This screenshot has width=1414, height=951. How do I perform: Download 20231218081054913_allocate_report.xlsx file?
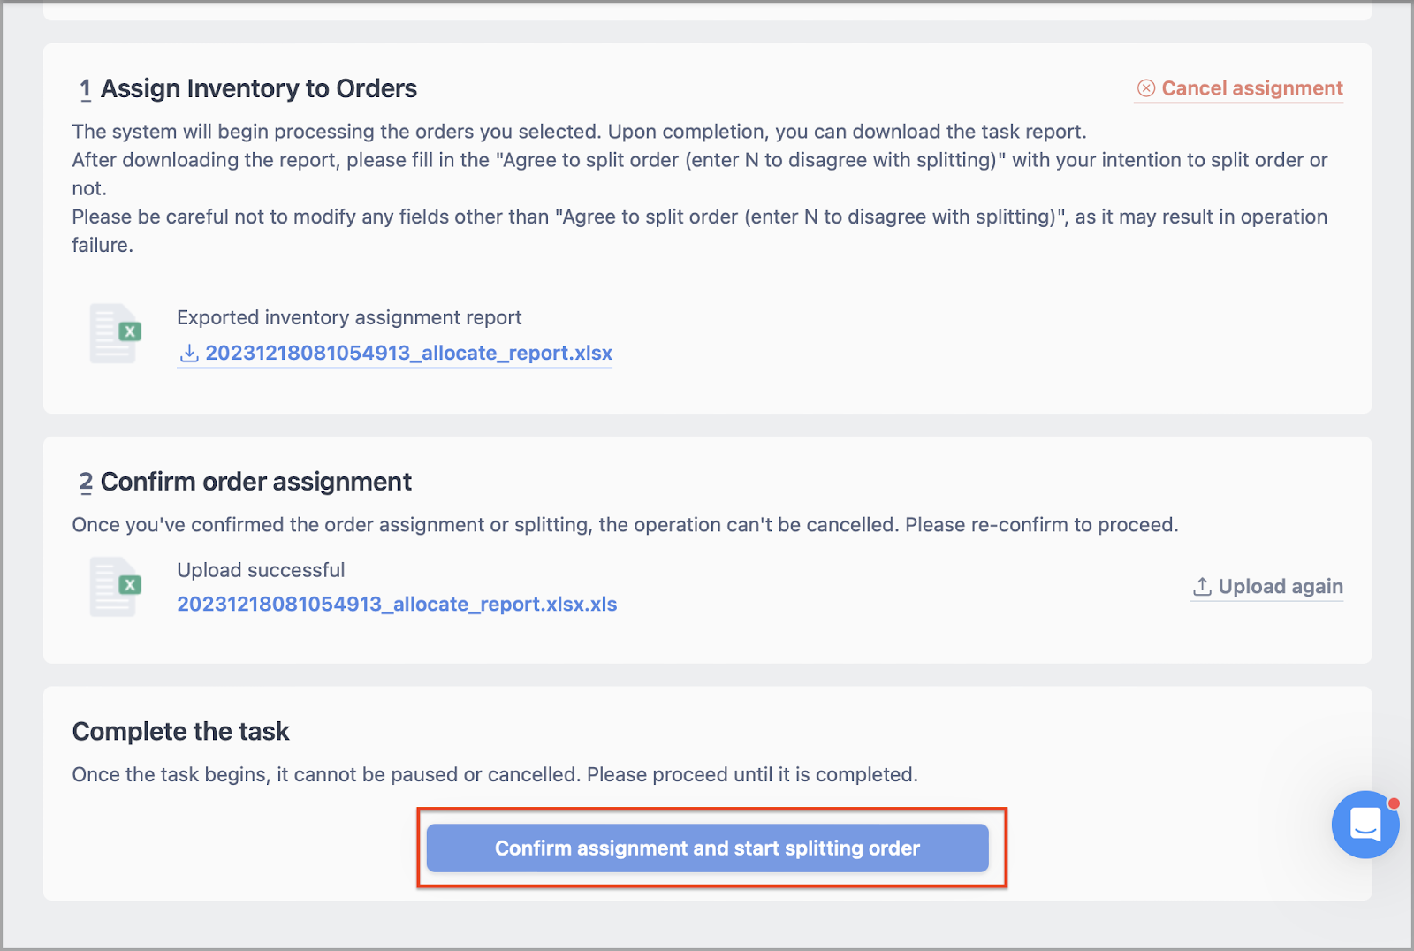pos(408,354)
